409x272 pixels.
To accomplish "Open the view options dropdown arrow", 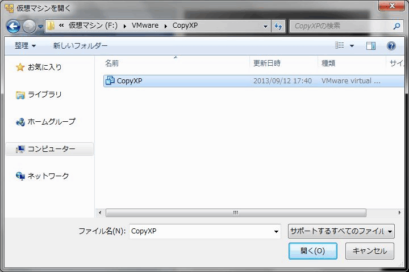I will coord(352,46).
